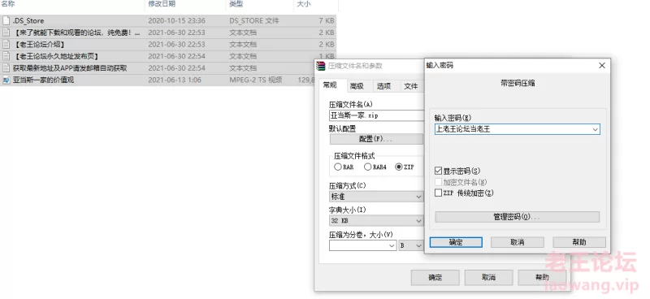Click 帮助 in the 输入密码 dialog
The height and width of the screenshot is (299, 650).
(579, 242)
